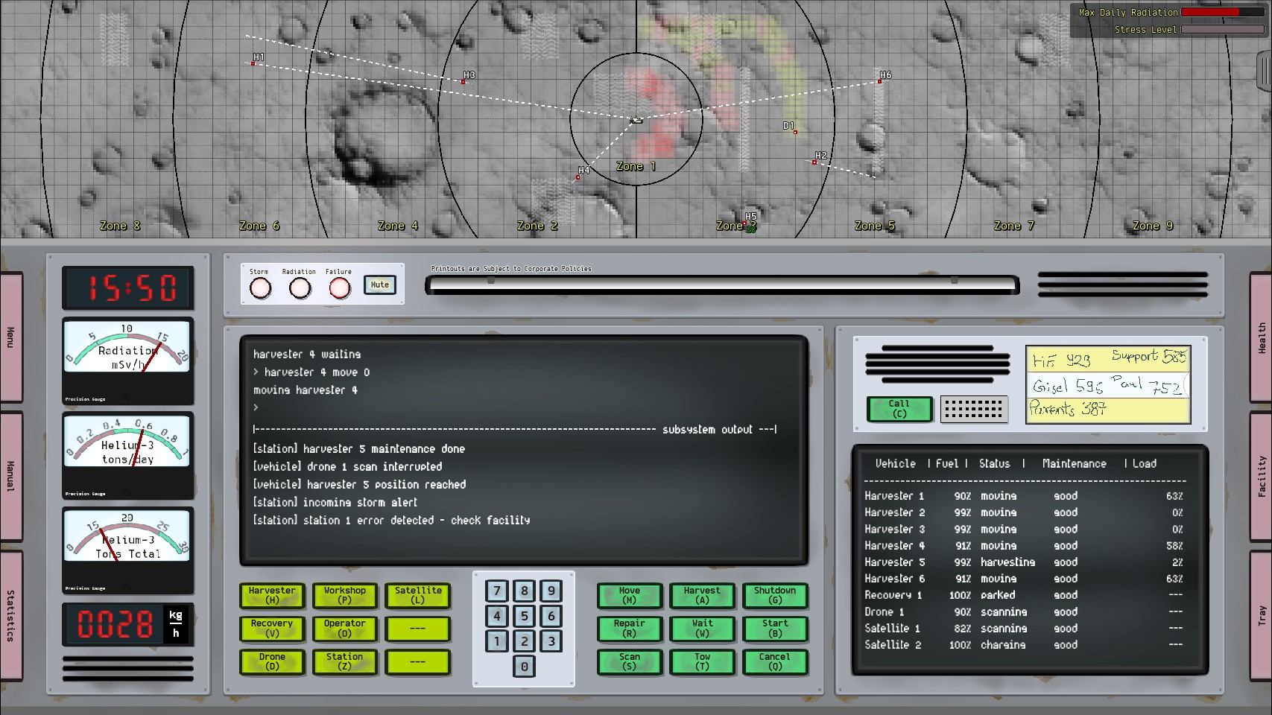This screenshot has height=715, width=1272.
Task: Click the Shutdown (G) action button
Action: coord(775,595)
